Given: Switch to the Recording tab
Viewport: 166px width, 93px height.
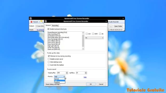Looking at the screenshot, I should [55, 26].
